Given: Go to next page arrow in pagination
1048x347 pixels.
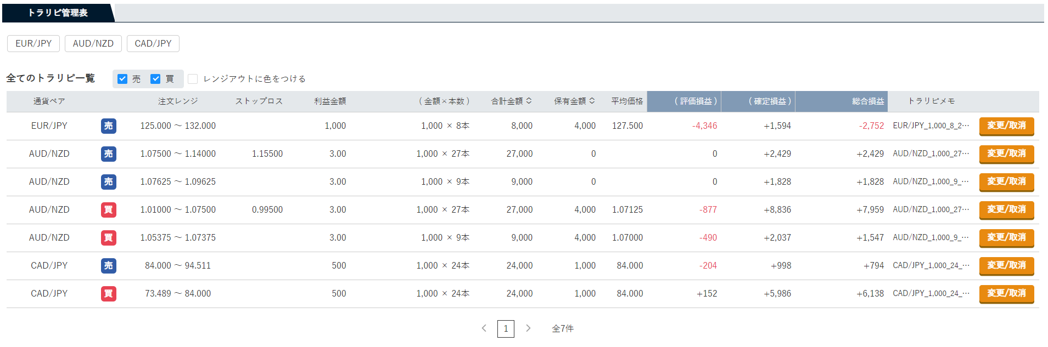Looking at the screenshot, I should point(528,328).
